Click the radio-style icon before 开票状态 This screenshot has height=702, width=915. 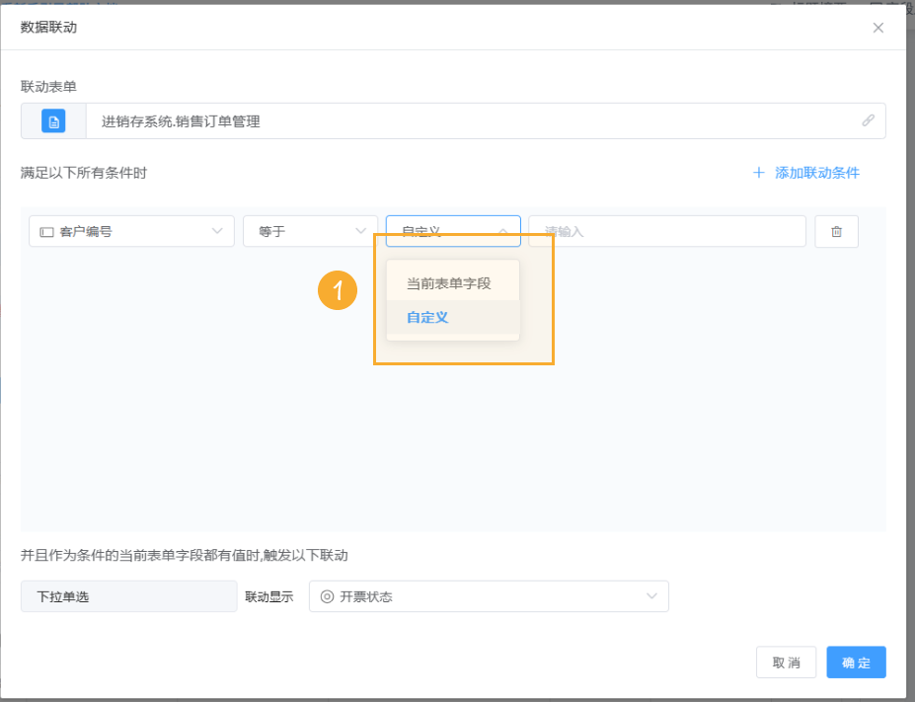326,595
